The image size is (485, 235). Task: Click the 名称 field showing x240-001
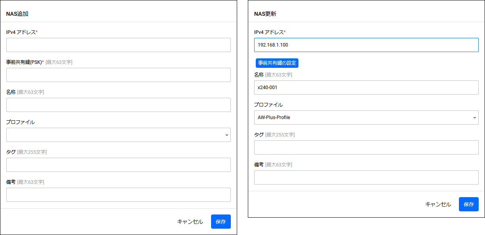(x=366, y=88)
